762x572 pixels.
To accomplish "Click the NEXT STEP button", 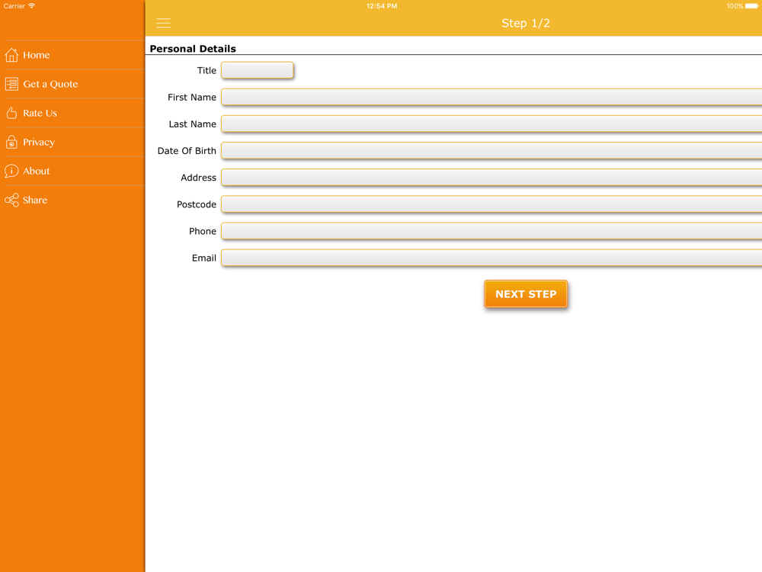I will click(525, 294).
